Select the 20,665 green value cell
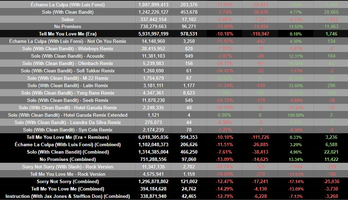The width and height of the screenshot is (348, 200). 331,12
